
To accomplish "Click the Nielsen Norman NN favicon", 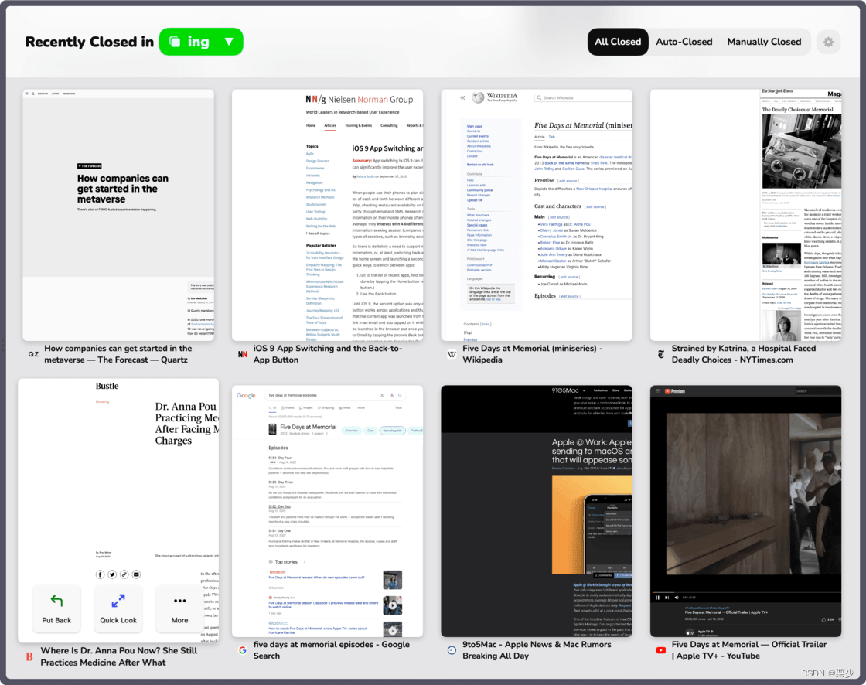I will click(243, 354).
